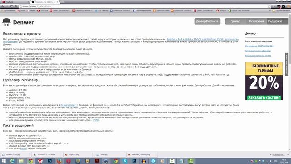
Task: Open the Устанавливаем Денвер sidebar link
Action: (258, 51)
